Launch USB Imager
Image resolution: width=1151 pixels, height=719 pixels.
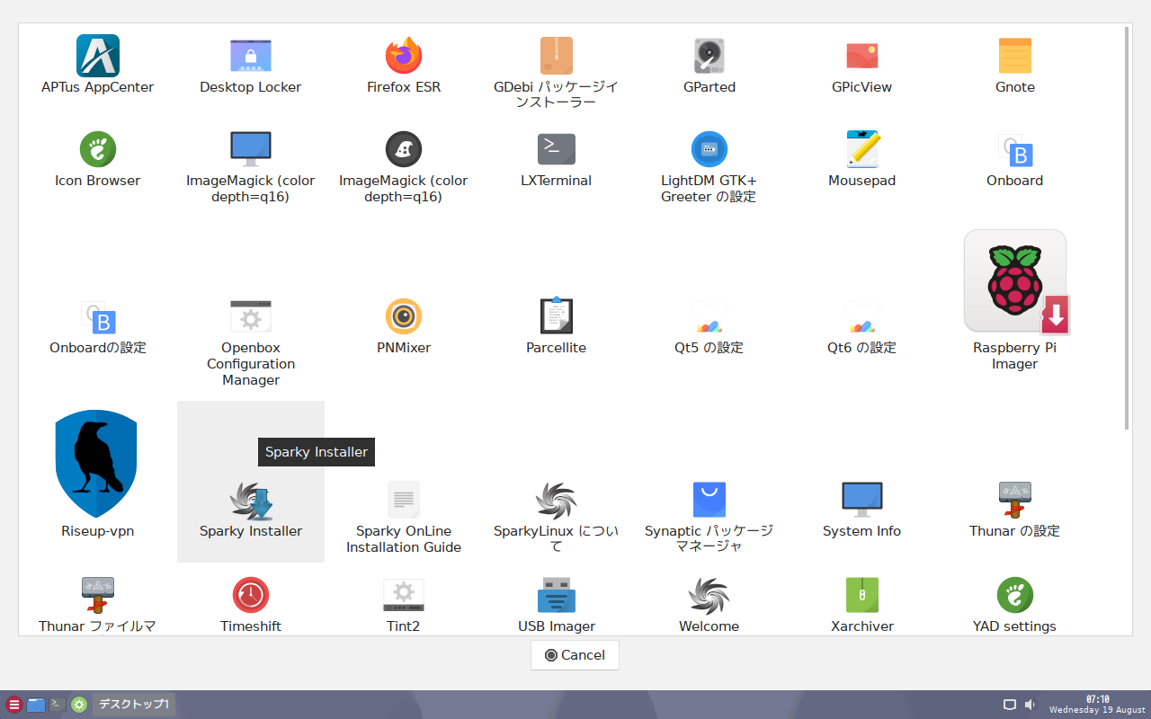click(557, 605)
